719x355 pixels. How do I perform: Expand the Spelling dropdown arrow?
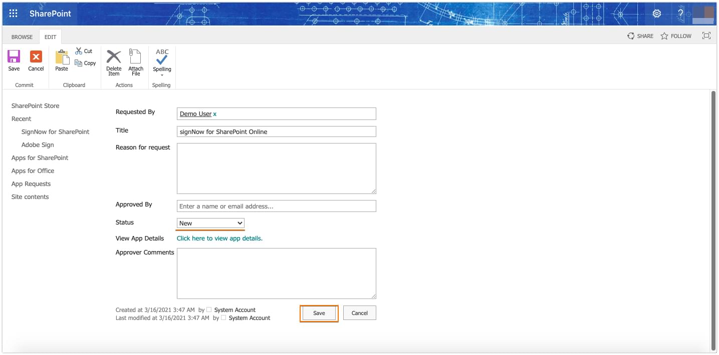coord(162,75)
